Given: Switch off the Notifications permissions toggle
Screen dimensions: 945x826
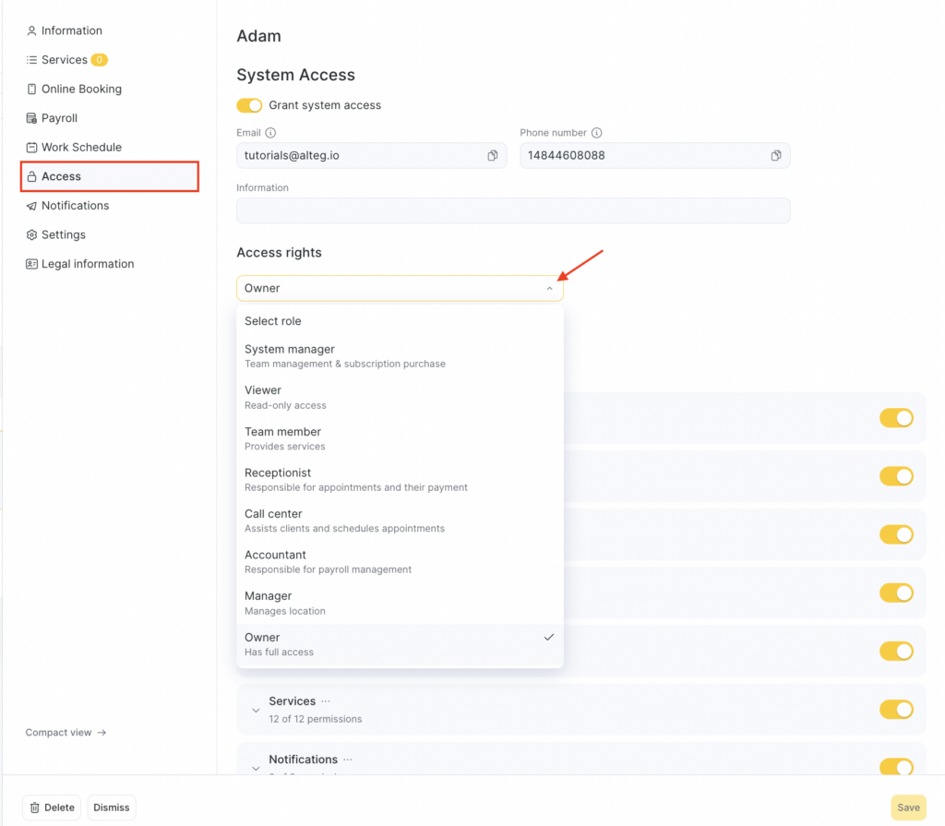Looking at the screenshot, I should click(895, 766).
